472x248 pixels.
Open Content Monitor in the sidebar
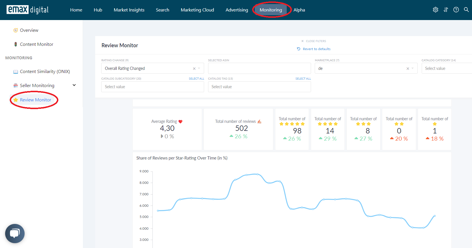[37, 44]
